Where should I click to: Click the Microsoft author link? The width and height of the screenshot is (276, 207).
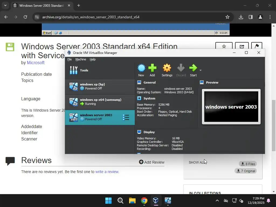(36, 63)
